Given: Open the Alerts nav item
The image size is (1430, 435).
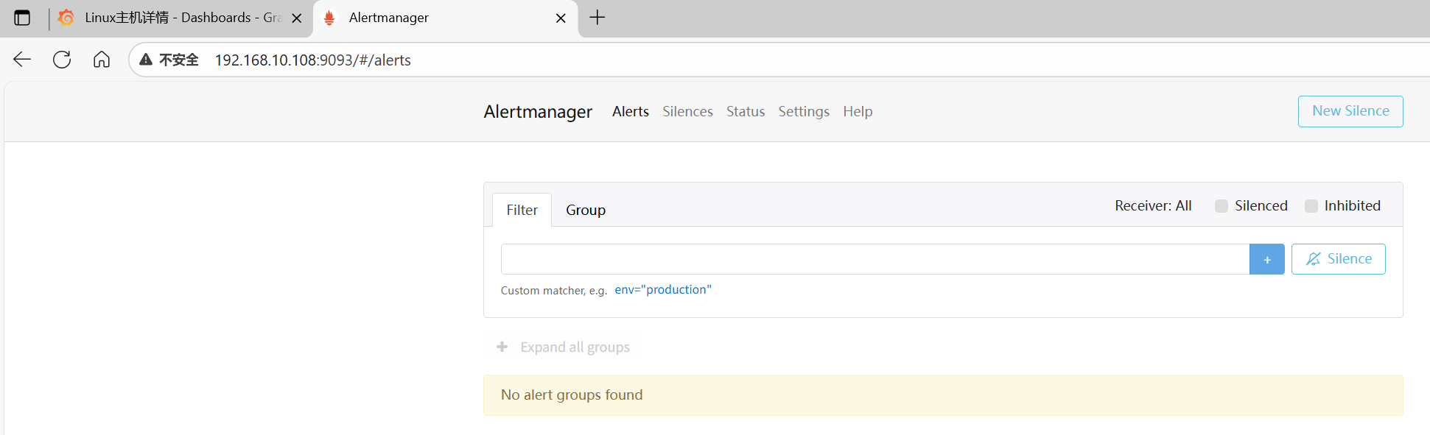Looking at the screenshot, I should point(631,111).
